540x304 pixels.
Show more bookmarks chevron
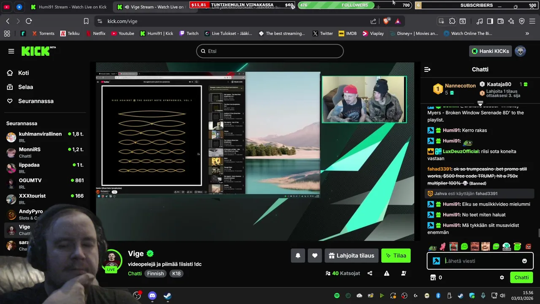pos(527,33)
